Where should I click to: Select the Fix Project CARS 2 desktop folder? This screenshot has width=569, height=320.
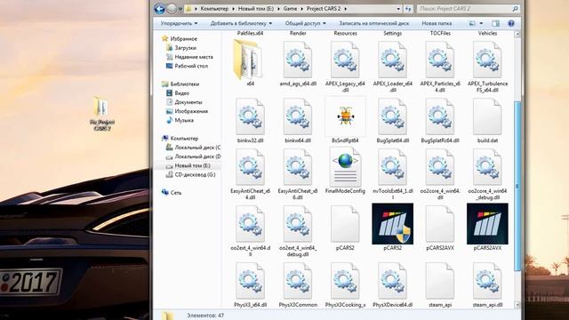[102, 113]
